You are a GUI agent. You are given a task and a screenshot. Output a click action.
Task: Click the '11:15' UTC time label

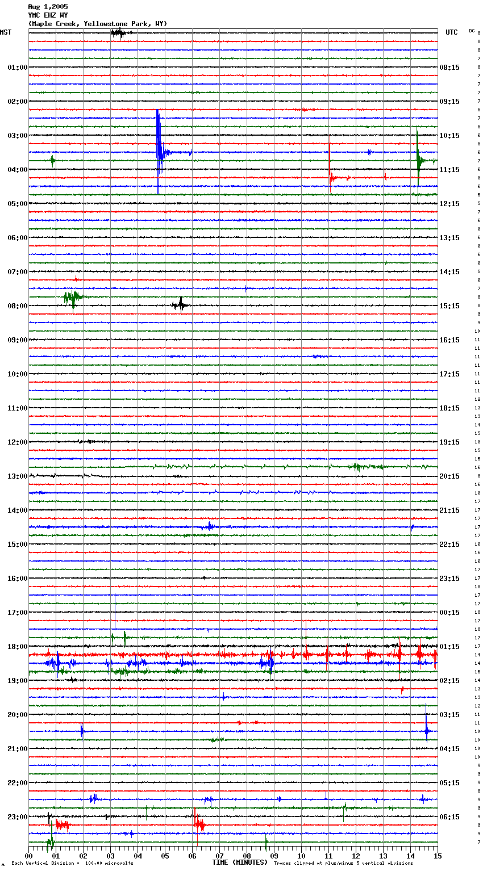449,170
